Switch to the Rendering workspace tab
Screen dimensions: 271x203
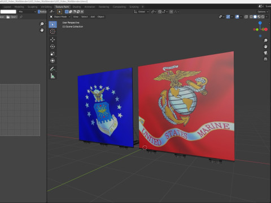[x=104, y=7]
